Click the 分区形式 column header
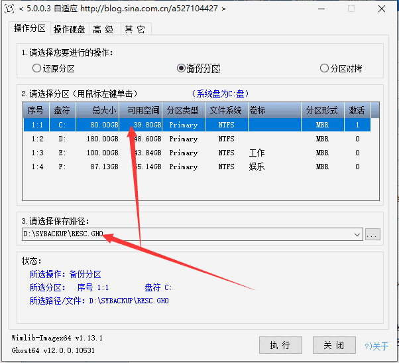Viewport: 399px width, 363px height. pos(323,110)
